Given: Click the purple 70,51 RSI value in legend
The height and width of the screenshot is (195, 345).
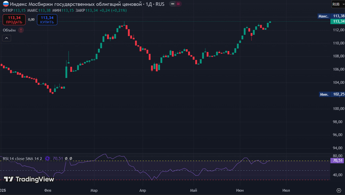Looking at the screenshot, I should pyautogui.click(x=58, y=158).
